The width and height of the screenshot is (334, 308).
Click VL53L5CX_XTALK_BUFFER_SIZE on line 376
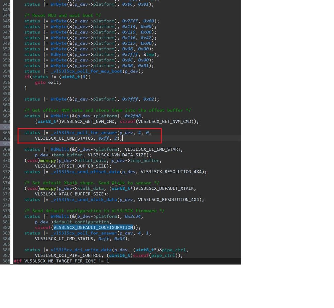(69, 194)
